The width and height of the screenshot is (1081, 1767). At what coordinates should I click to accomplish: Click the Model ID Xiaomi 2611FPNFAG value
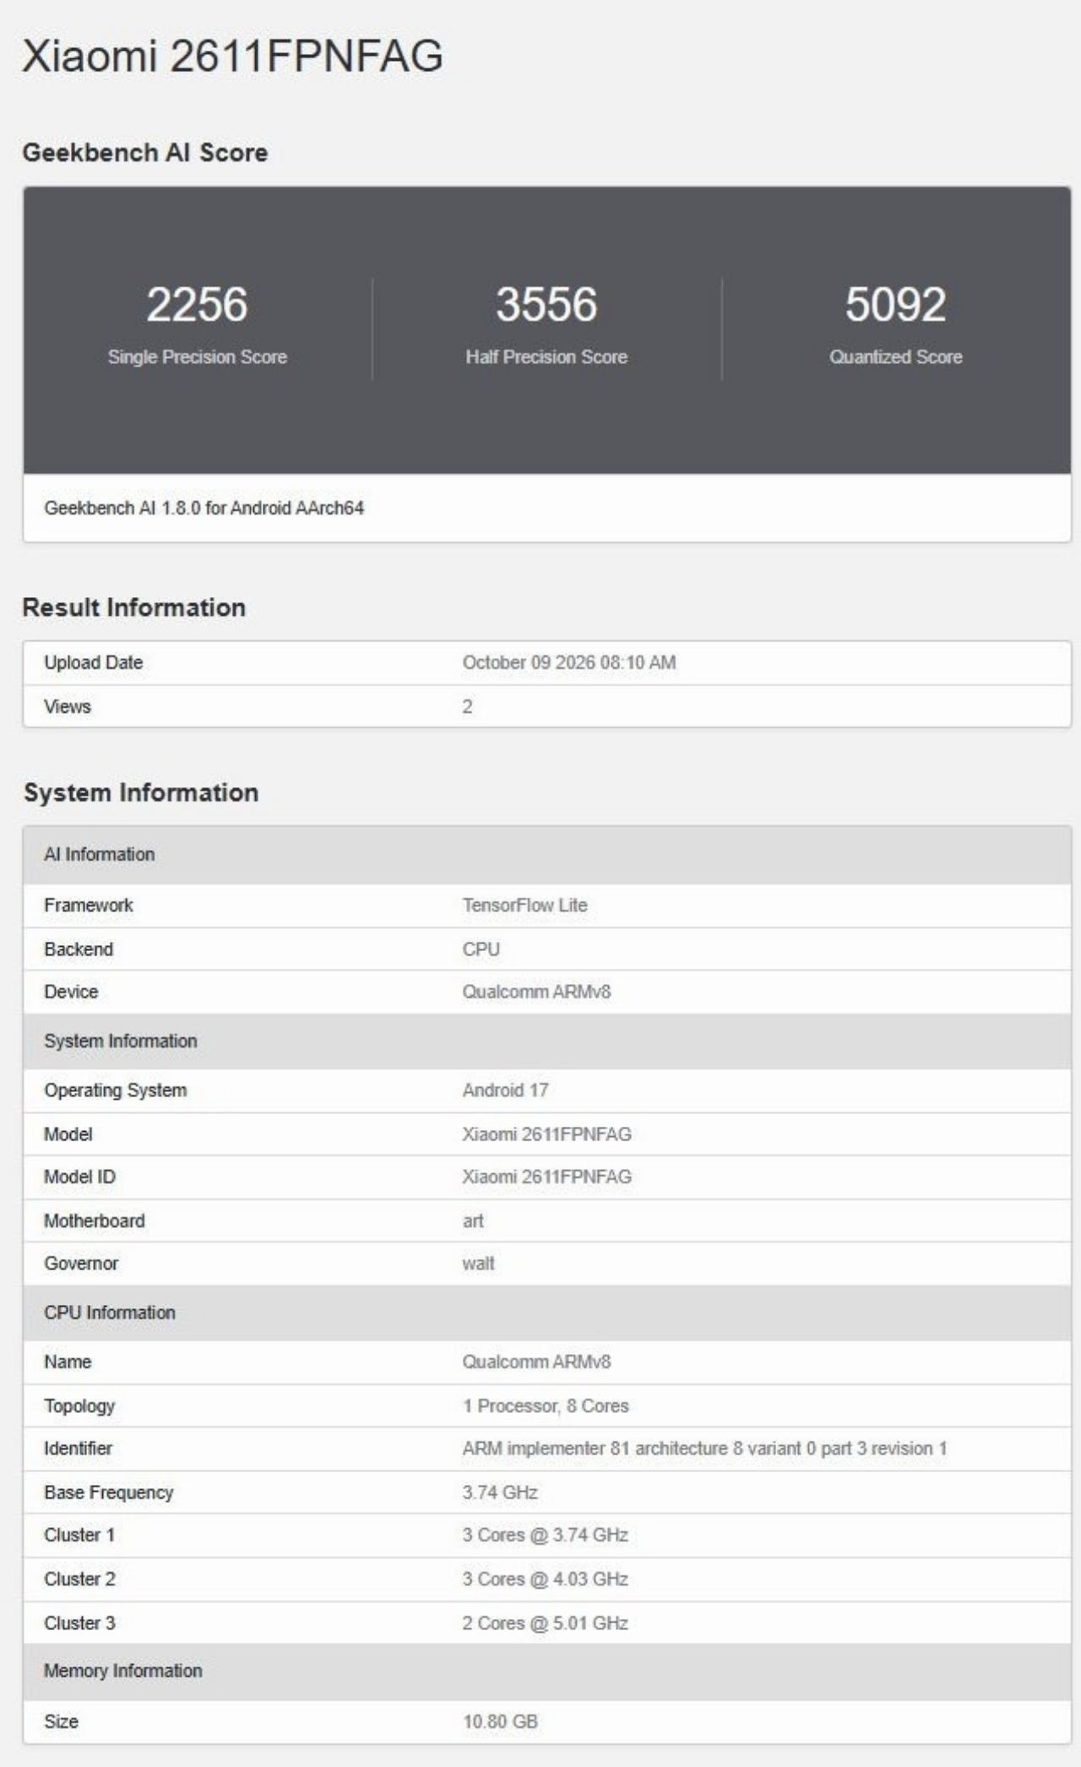point(546,1177)
